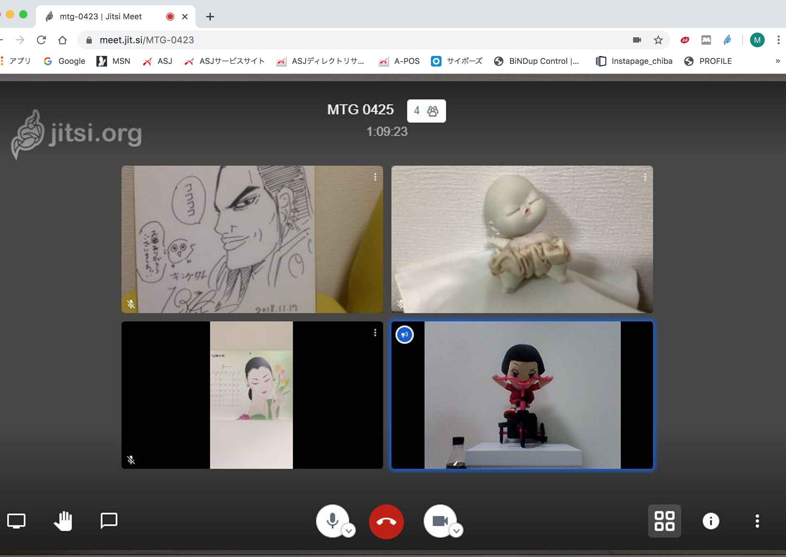Image resolution: width=786 pixels, height=557 pixels.
Task: Open a new browser tab
Action: [210, 16]
